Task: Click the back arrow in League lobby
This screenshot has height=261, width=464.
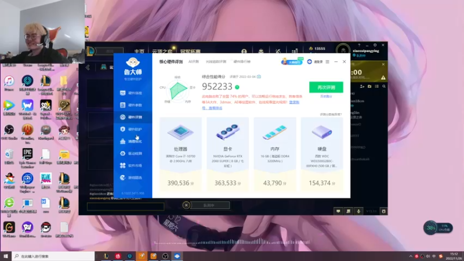Action: click(88, 67)
